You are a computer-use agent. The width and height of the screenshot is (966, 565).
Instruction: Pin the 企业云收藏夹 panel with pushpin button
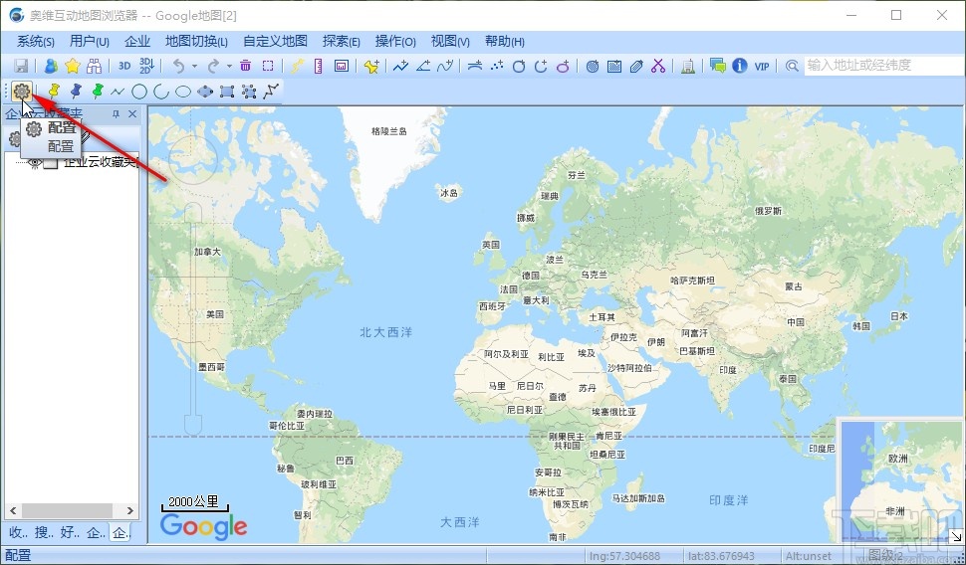click(x=116, y=113)
